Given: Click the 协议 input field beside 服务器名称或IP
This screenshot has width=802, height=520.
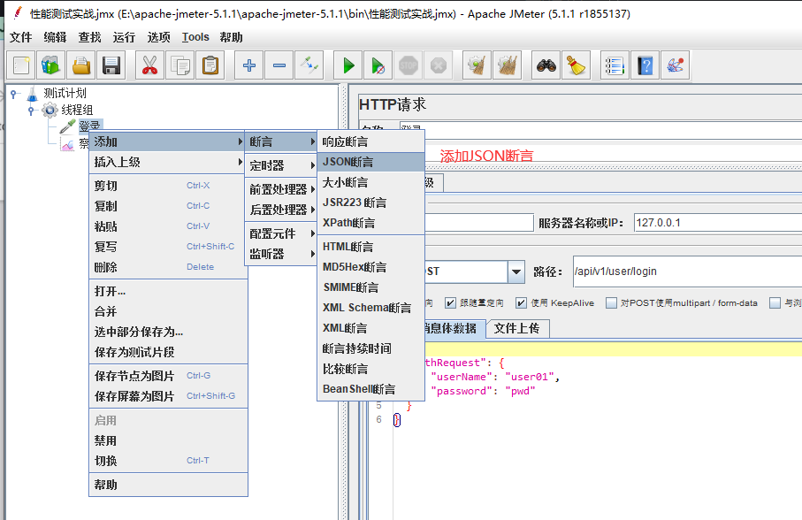Looking at the screenshot, I should click(478, 223).
